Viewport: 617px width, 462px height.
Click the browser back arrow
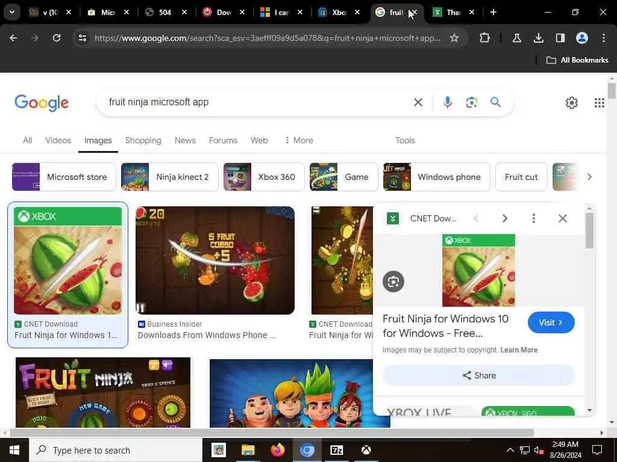pyautogui.click(x=13, y=38)
